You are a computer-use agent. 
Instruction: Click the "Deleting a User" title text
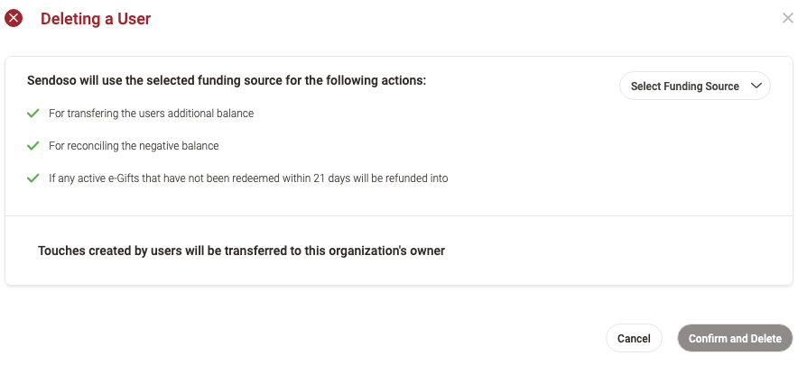[x=96, y=19]
